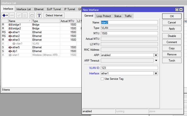This screenshot has width=187, height=116.
Task: Click the vlan1 interface icon
Action: (x=14, y=44)
